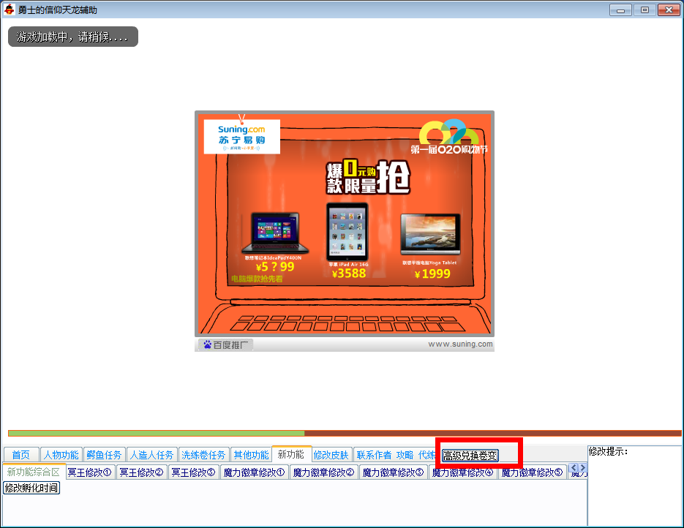Switch to 魔力徽章修改④ sub-tab
The image size is (684, 528).
462,472
